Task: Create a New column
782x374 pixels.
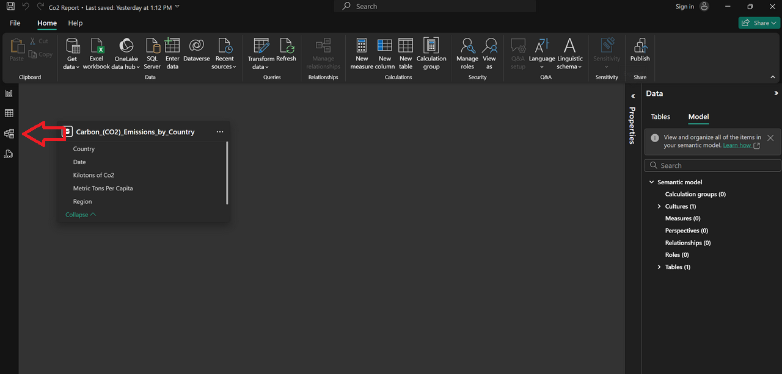Action: pyautogui.click(x=385, y=54)
